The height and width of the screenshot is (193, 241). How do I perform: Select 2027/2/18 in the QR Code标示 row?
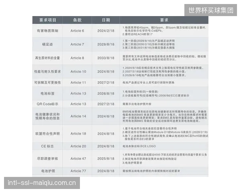[106, 104]
